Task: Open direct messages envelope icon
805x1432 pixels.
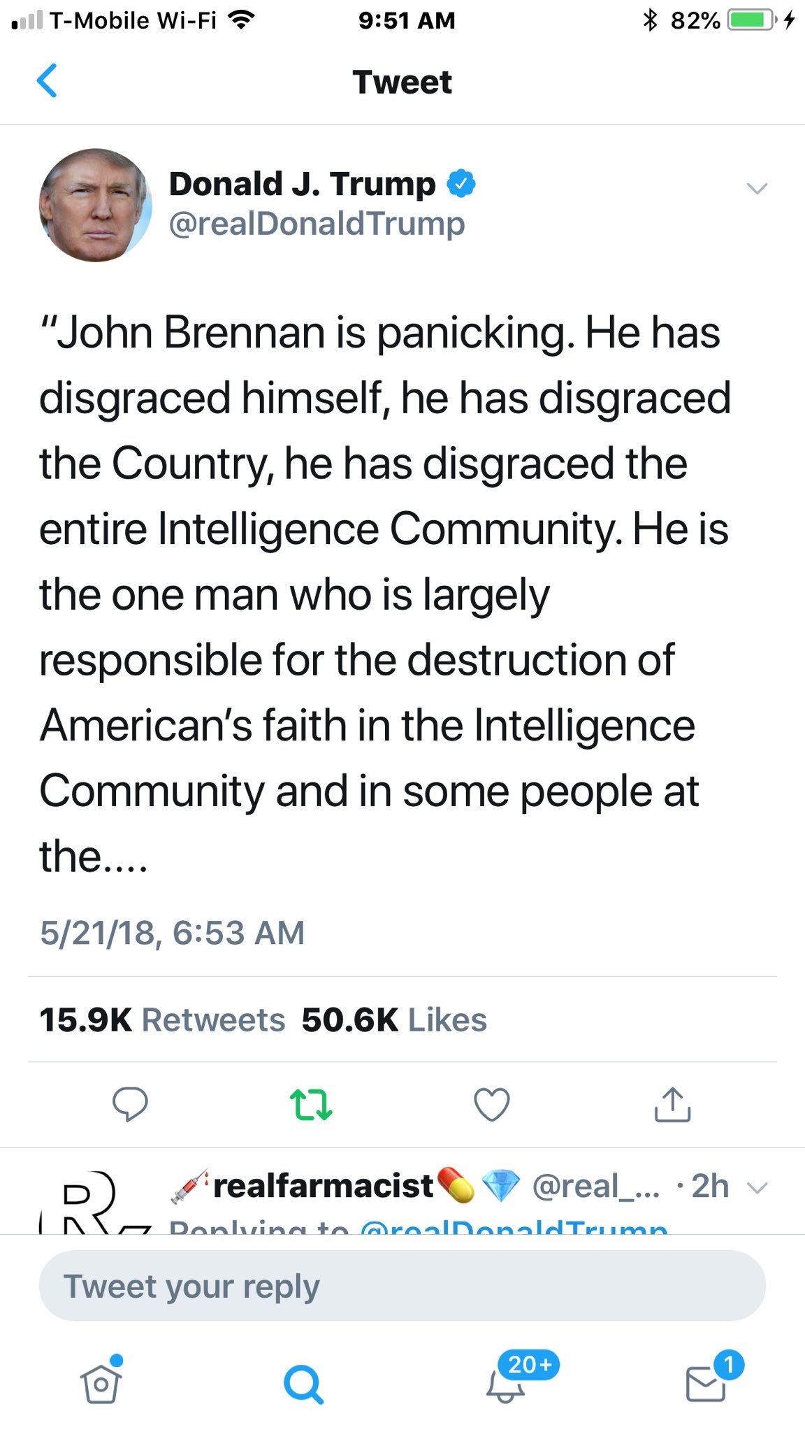Action: [706, 1383]
